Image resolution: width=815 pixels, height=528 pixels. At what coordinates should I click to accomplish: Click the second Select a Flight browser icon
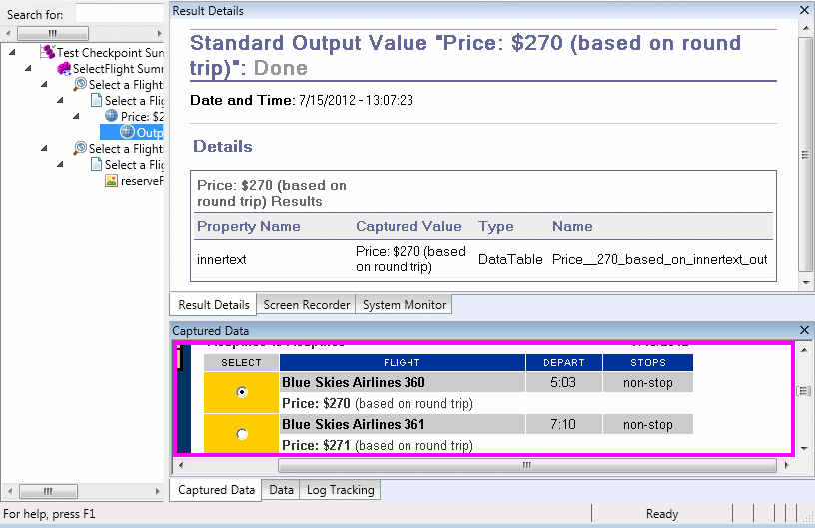pos(80,148)
